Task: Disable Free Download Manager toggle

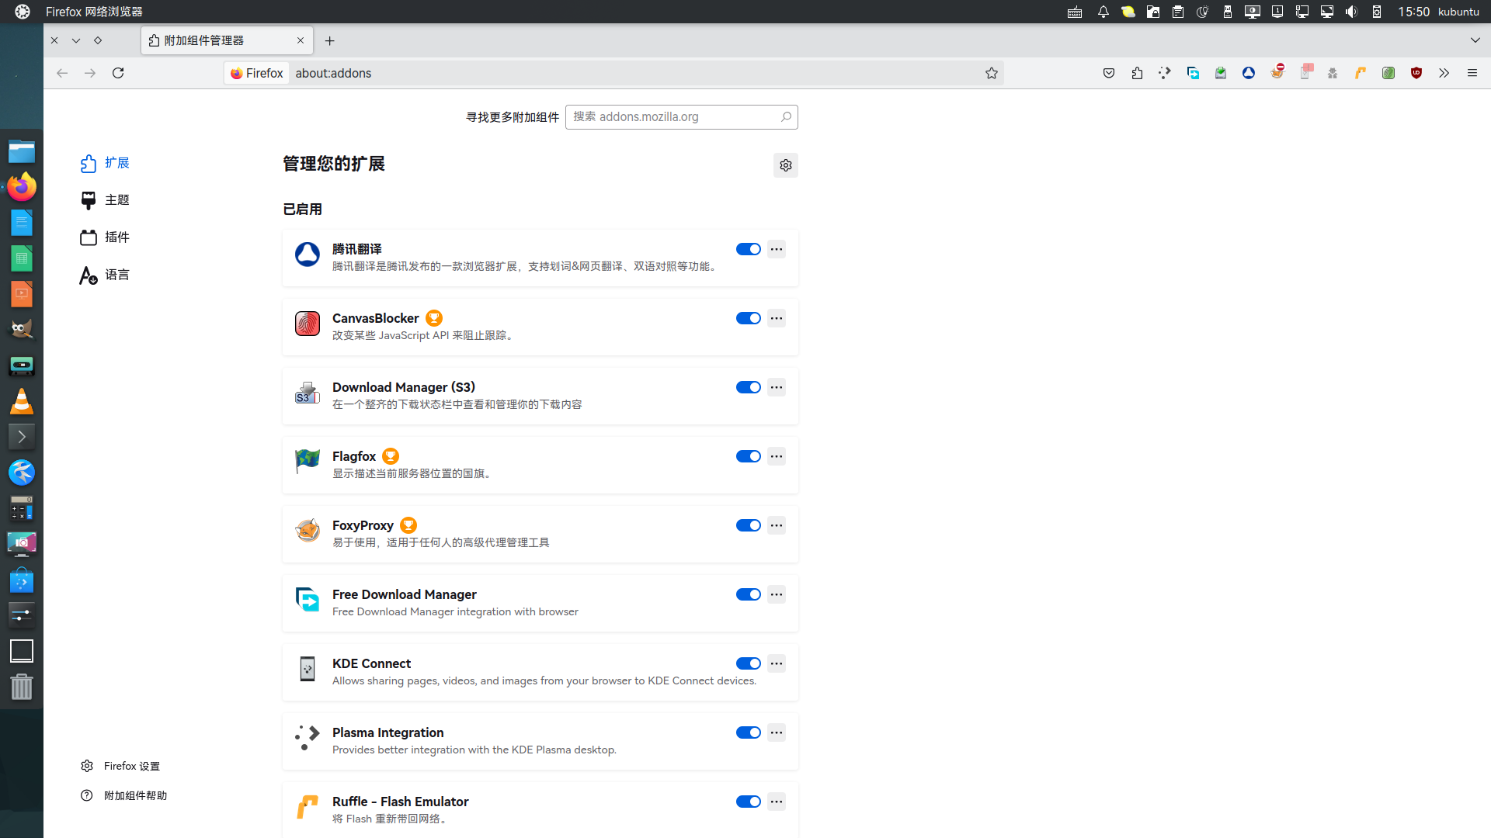Action: [x=749, y=594]
